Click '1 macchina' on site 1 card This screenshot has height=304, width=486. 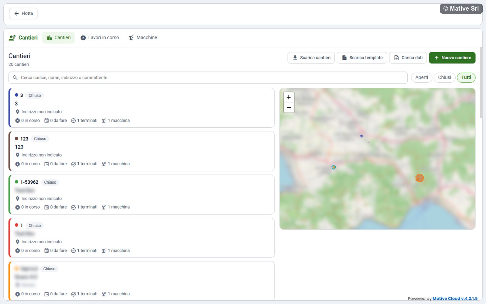coord(119,250)
